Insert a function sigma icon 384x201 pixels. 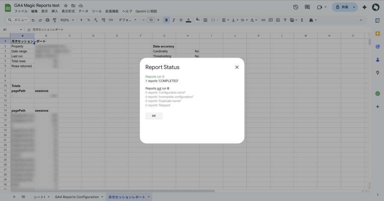[x=302, y=20]
